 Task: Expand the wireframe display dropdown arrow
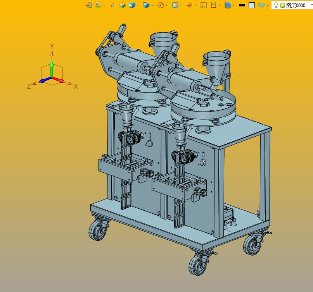pos(167,5)
